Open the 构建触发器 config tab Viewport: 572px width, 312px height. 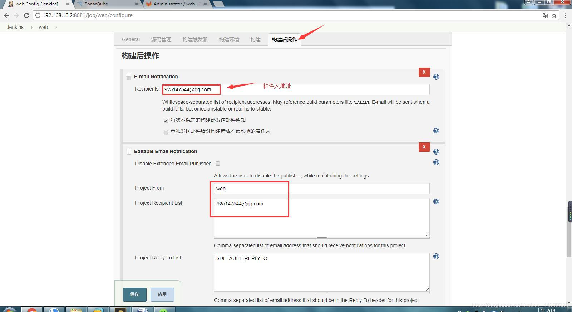(195, 39)
